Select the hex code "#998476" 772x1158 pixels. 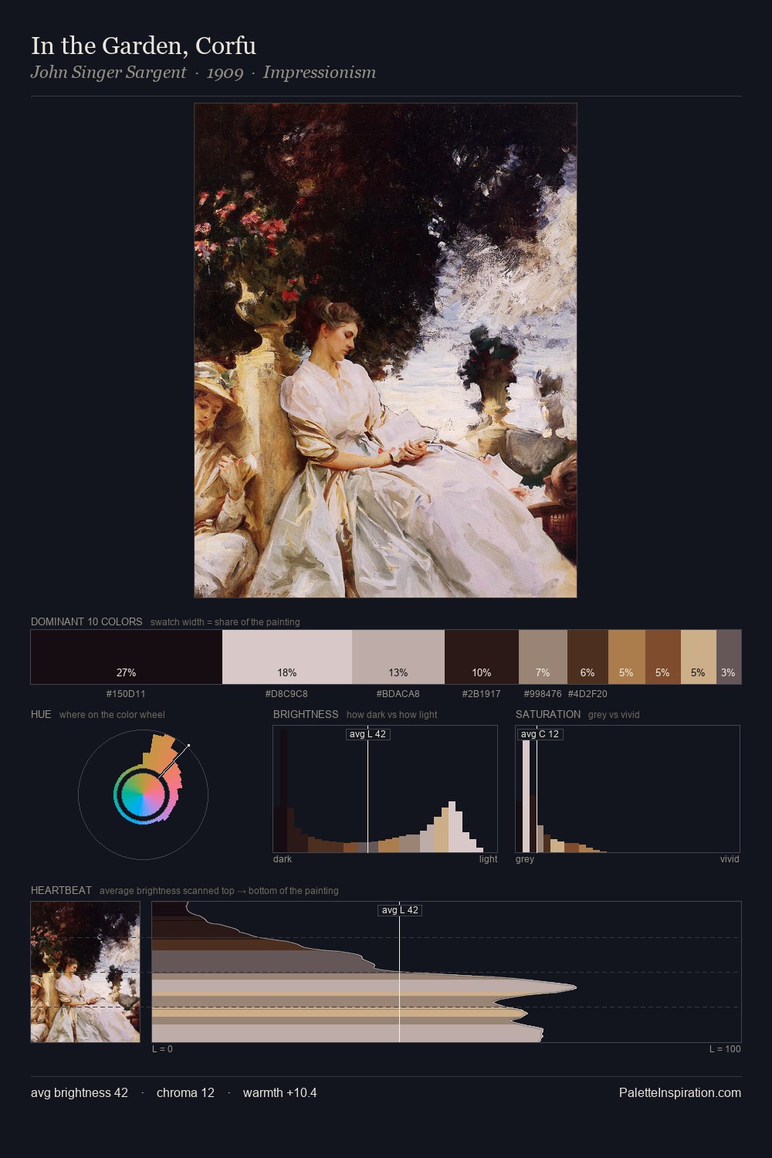tap(543, 693)
